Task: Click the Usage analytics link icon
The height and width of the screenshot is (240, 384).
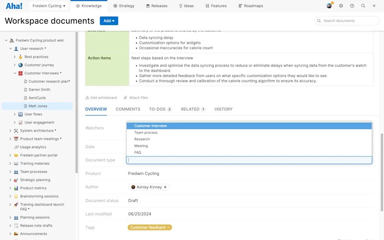Action: coord(16,147)
